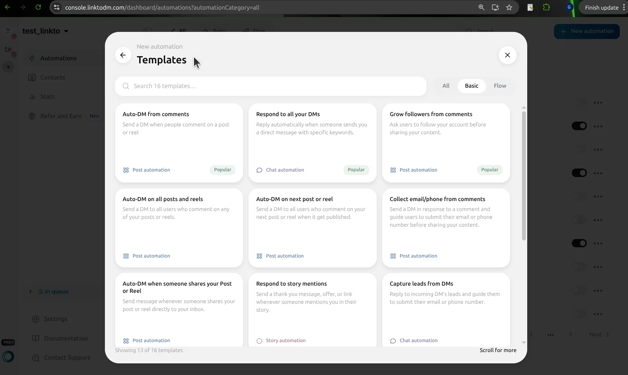Reload the page in browser
Image resolution: width=628 pixels, height=375 pixels.
(38, 7)
